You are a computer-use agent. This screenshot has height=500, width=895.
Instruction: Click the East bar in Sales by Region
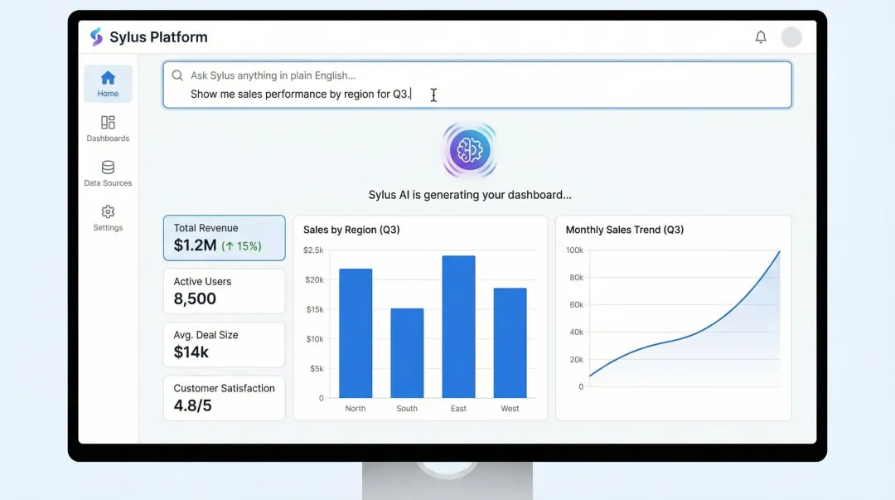tap(458, 328)
